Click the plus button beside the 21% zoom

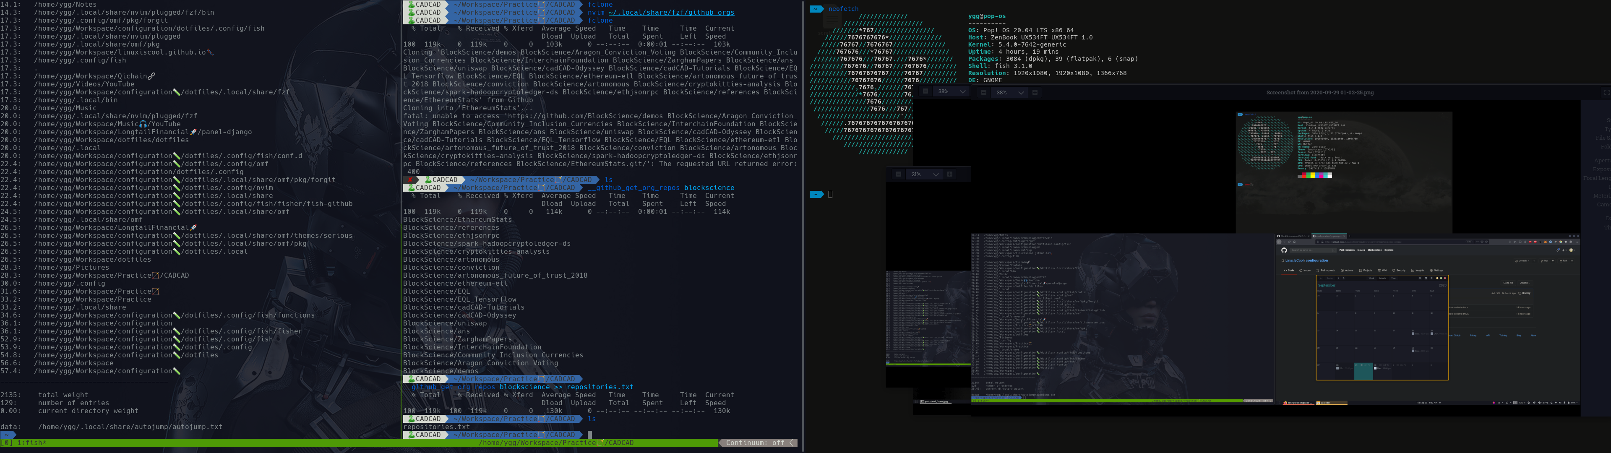tap(950, 174)
